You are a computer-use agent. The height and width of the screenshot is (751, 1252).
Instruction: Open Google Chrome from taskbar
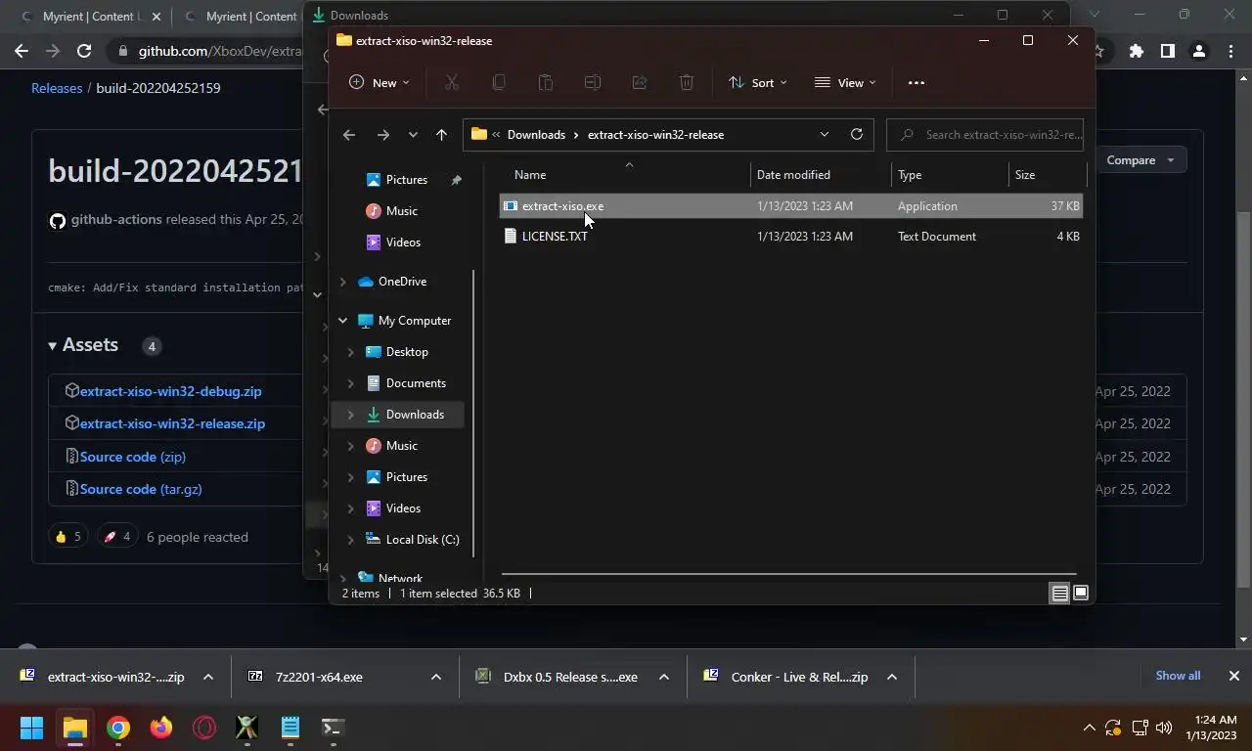[x=118, y=728]
